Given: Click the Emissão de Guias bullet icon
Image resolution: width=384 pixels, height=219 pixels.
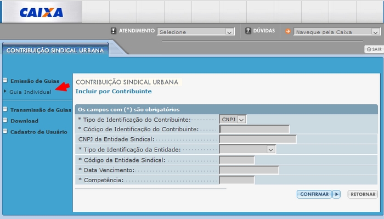Looking at the screenshot, I should [x=5, y=80].
